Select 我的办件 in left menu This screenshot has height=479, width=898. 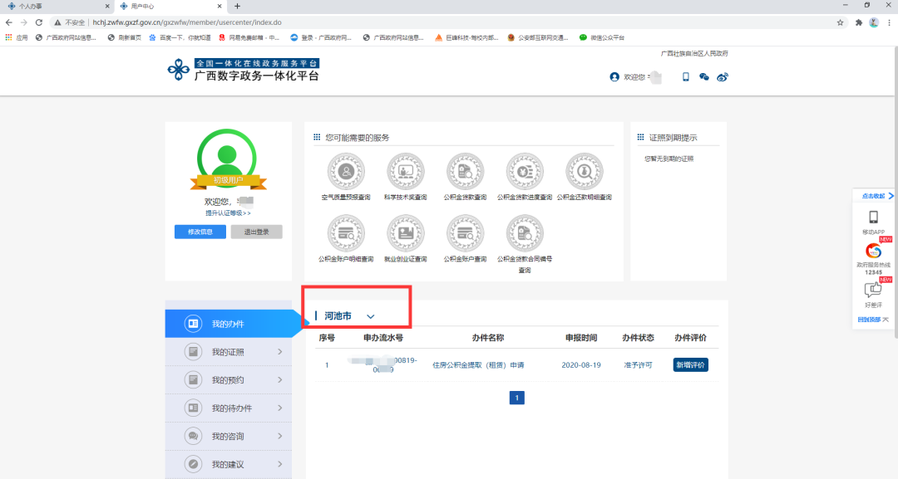[x=229, y=324]
